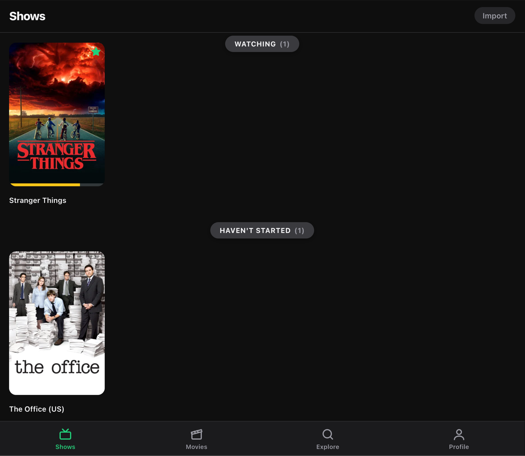
Task: Open the Explore magnifier icon
Action: [x=328, y=434]
